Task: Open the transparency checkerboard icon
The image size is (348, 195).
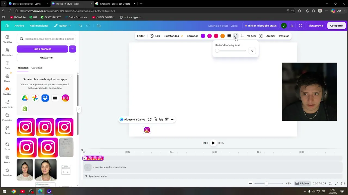Action: (261, 36)
